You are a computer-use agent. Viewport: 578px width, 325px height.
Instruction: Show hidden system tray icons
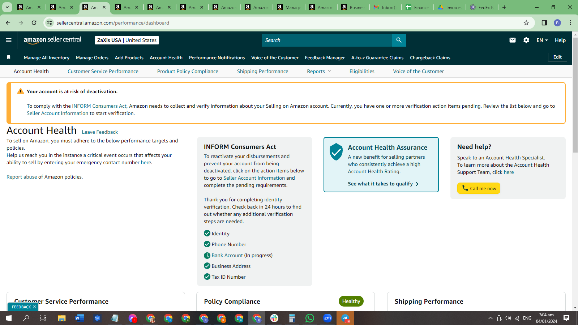point(491,318)
